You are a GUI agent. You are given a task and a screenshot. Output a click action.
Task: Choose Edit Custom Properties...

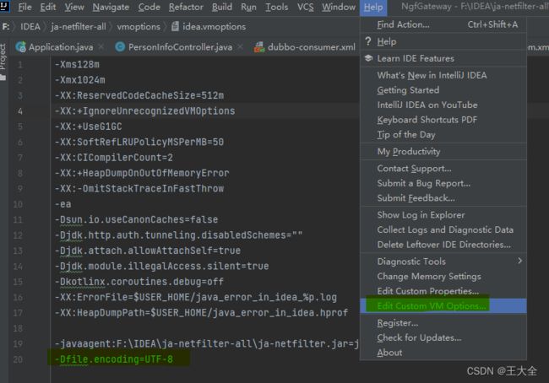[x=443, y=291]
